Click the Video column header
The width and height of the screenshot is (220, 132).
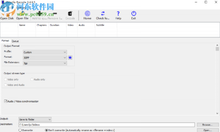pyautogui.click(x=72, y=25)
